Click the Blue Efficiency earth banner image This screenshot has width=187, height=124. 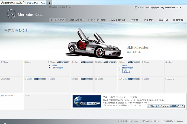(x=87, y=101)
